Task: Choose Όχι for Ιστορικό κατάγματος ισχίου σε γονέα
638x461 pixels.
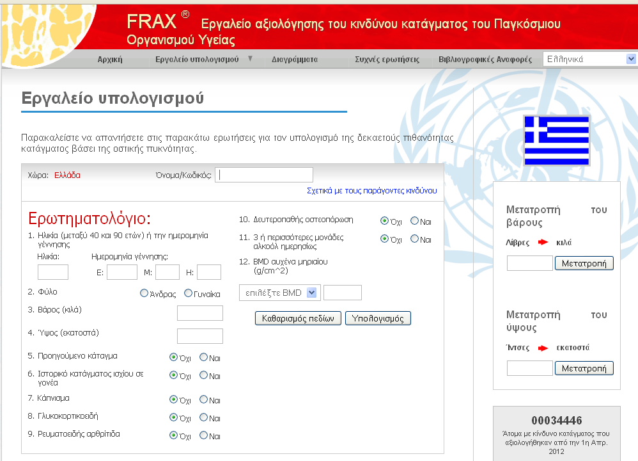Action: click(x=173, y=375)
